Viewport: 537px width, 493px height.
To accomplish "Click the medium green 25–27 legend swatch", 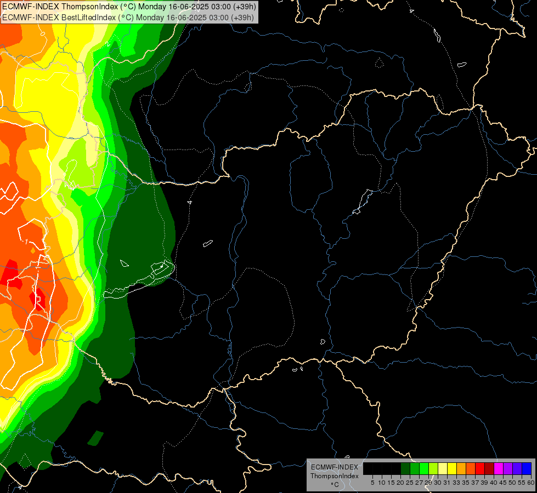I will (x=415, y=469).
